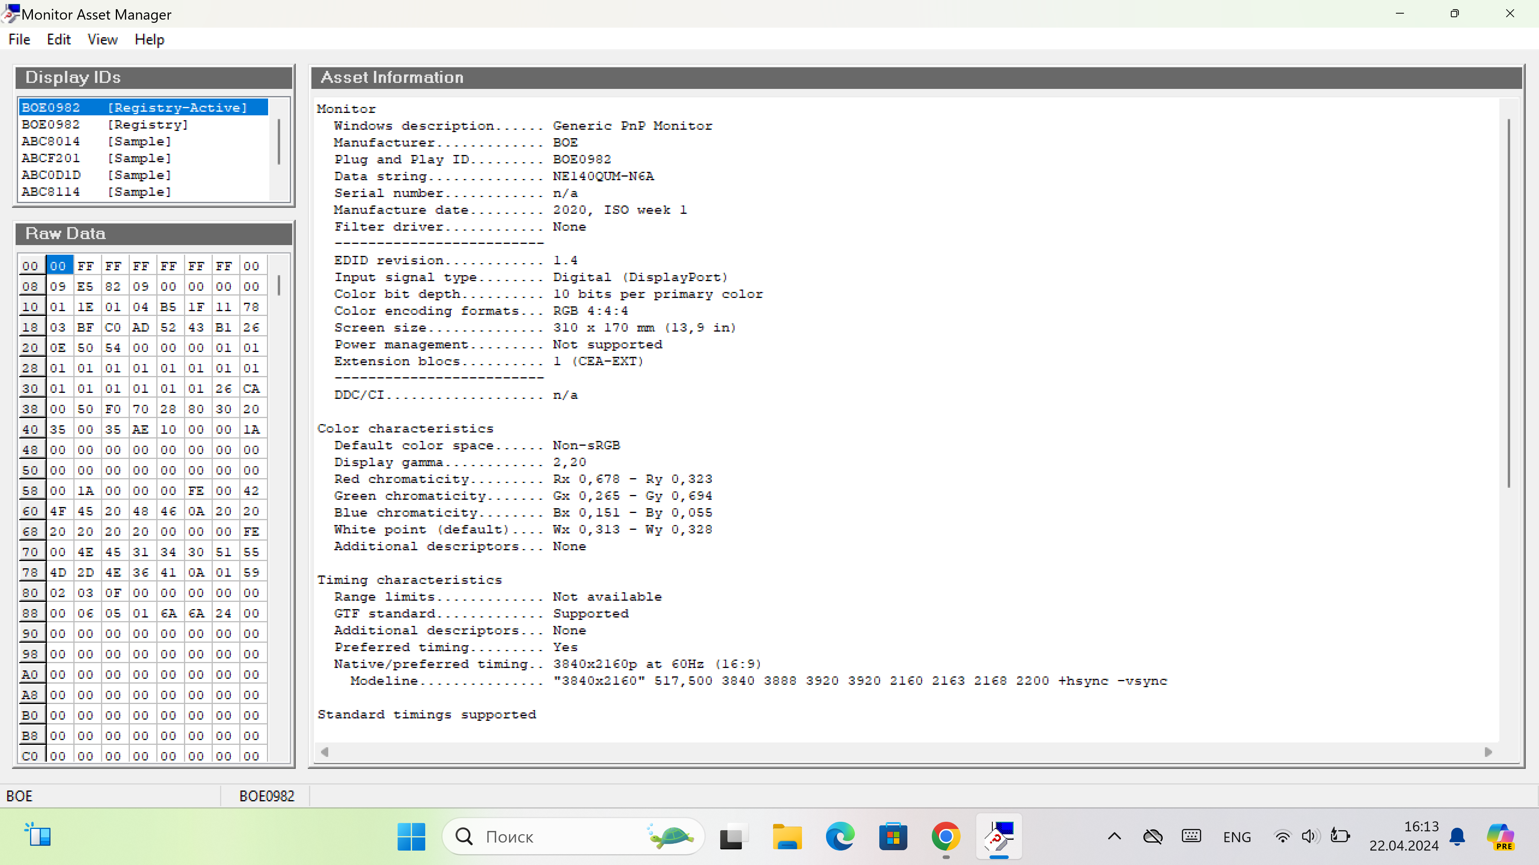Switch ENG input language indicator
This screenshot has width=1539, height=865.
(x=1237, y=837)
